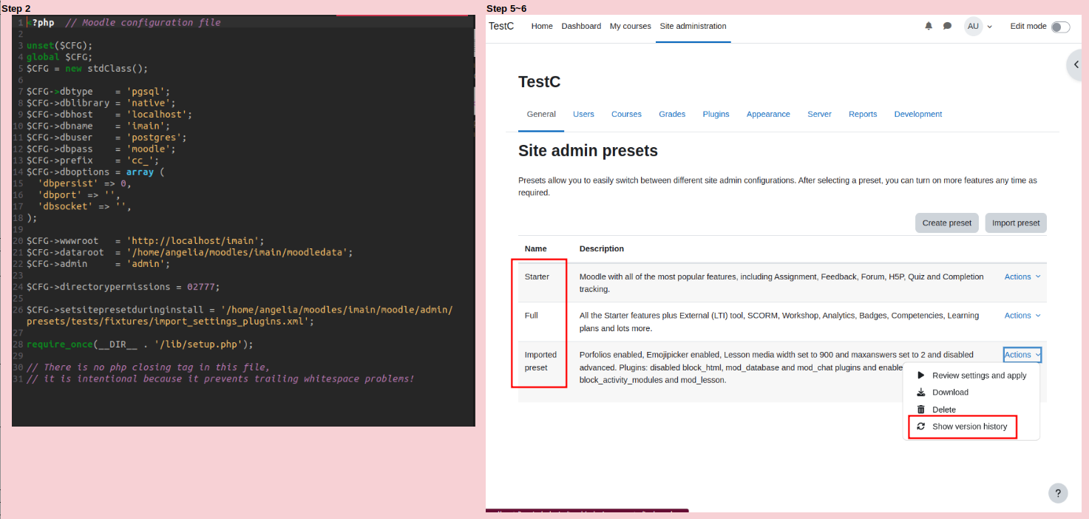Image resolution: width=1089 pixels, height=519 pixels.
Task: Go to Home in top navigation
Action: 542,26
